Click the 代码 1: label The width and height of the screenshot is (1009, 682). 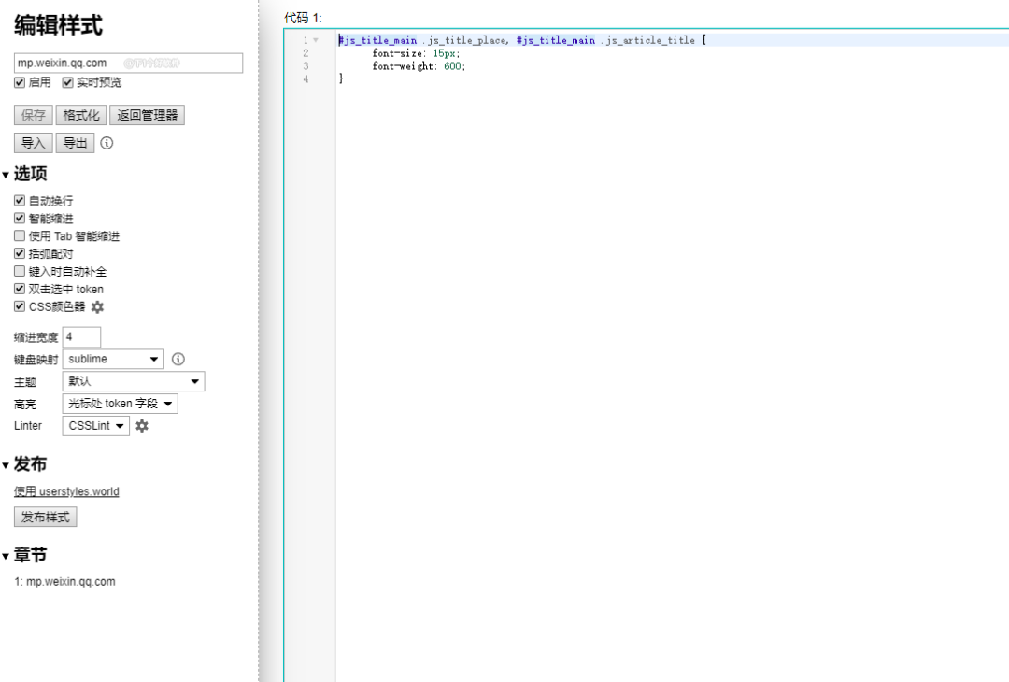click(x=303, y=18)
